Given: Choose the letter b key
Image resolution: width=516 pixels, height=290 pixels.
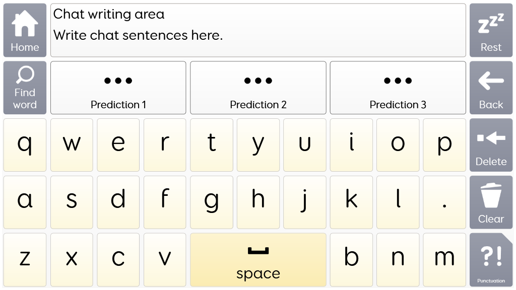Looking at the screenshot, I should point(351,260).
